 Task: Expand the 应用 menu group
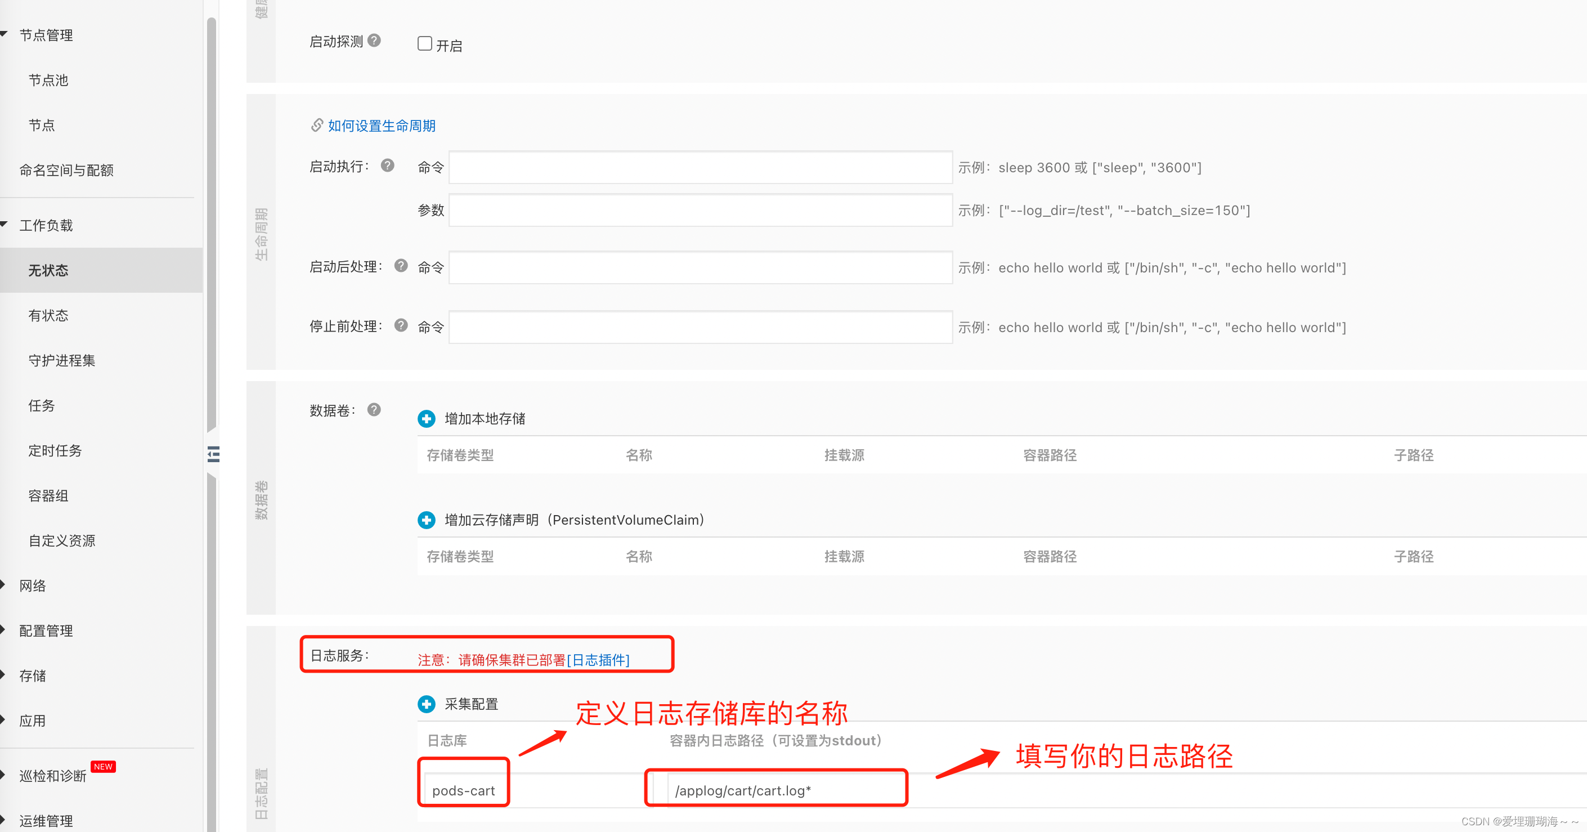click(x=3, y=720)
